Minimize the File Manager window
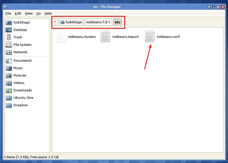 (x=213, y=7)
